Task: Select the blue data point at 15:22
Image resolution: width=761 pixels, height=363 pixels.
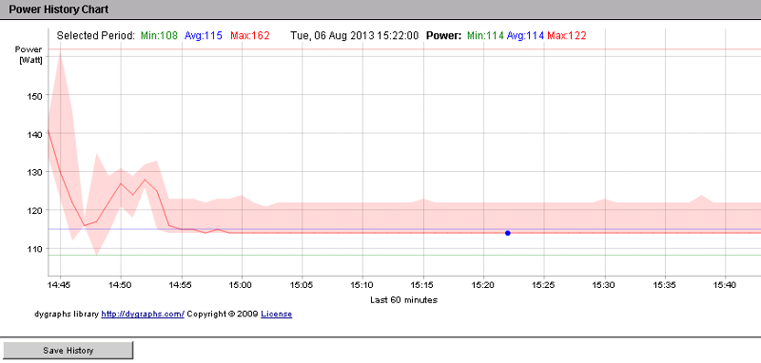Action: point(508,233)
